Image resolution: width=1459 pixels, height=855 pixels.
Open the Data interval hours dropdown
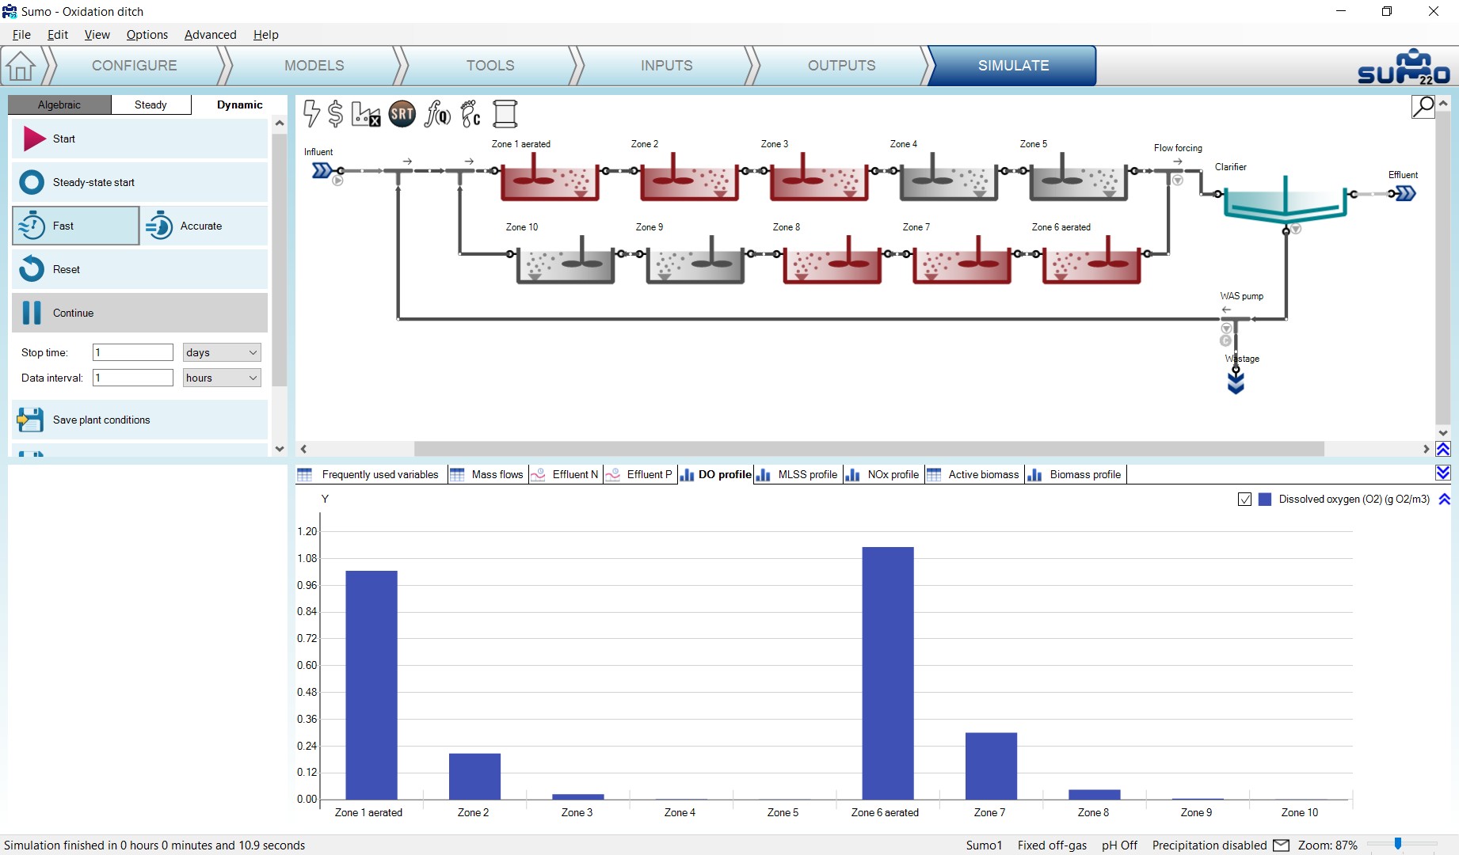(222, 378)
